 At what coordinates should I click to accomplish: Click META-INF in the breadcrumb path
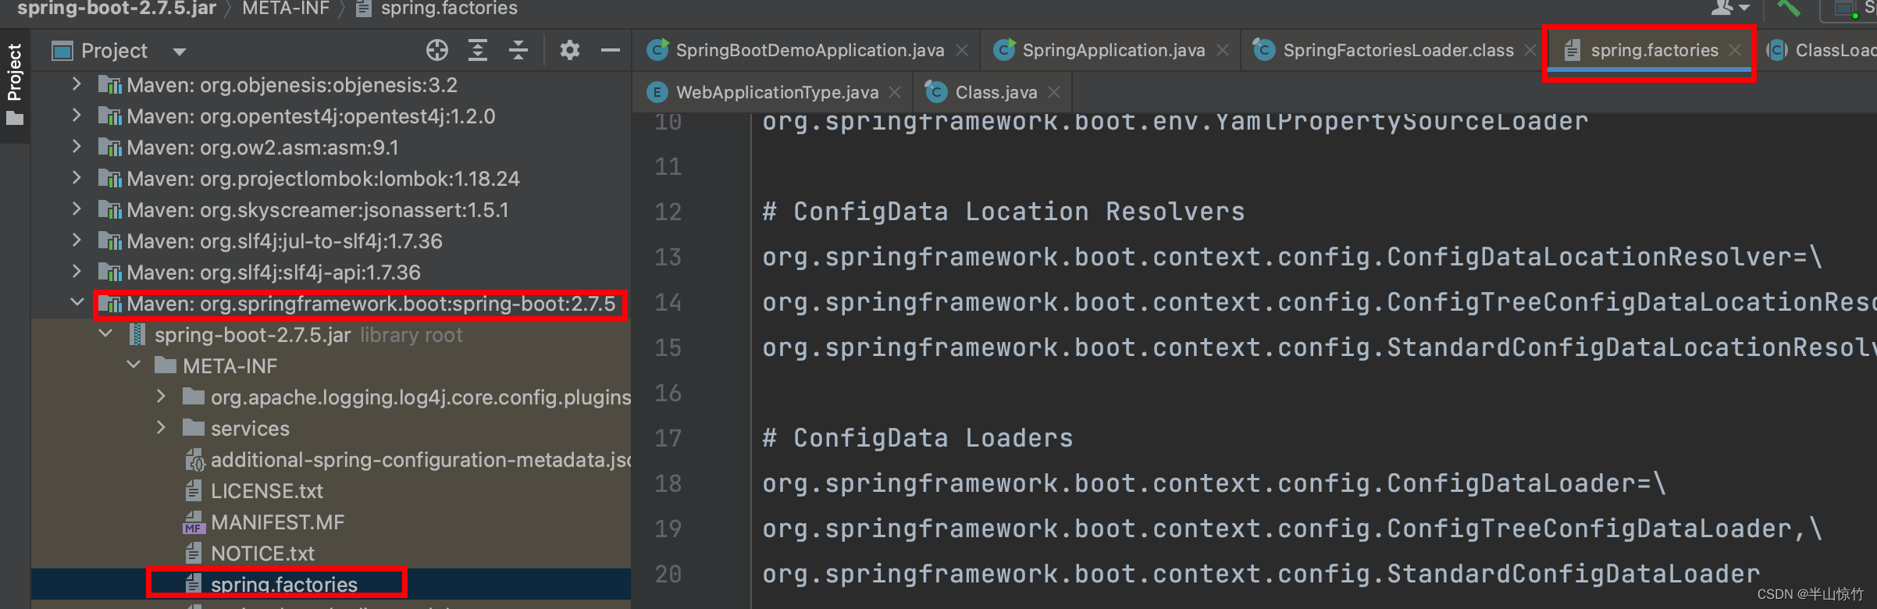286,9
